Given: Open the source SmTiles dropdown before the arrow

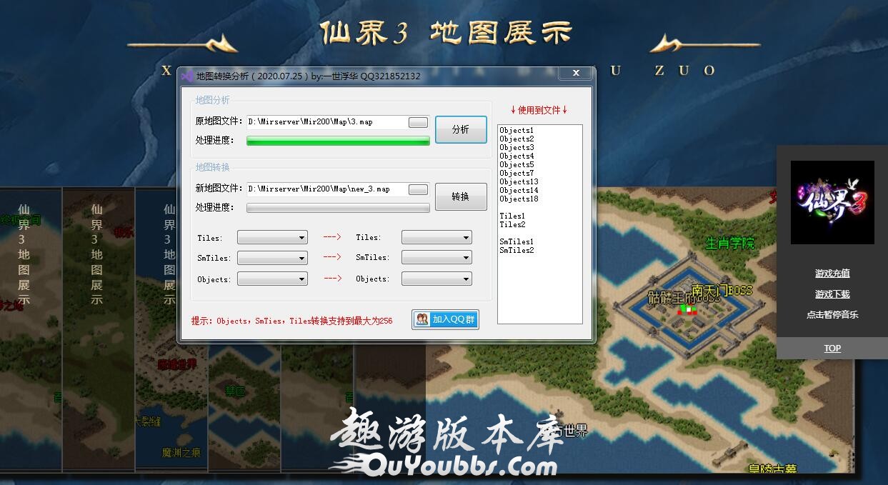Looking at the screenshot, I should (272, 257).
